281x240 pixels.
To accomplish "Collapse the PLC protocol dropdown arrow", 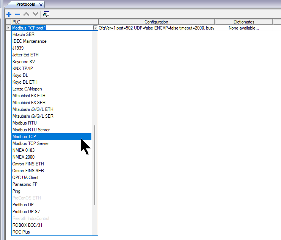I will click(x=95, y=28).
